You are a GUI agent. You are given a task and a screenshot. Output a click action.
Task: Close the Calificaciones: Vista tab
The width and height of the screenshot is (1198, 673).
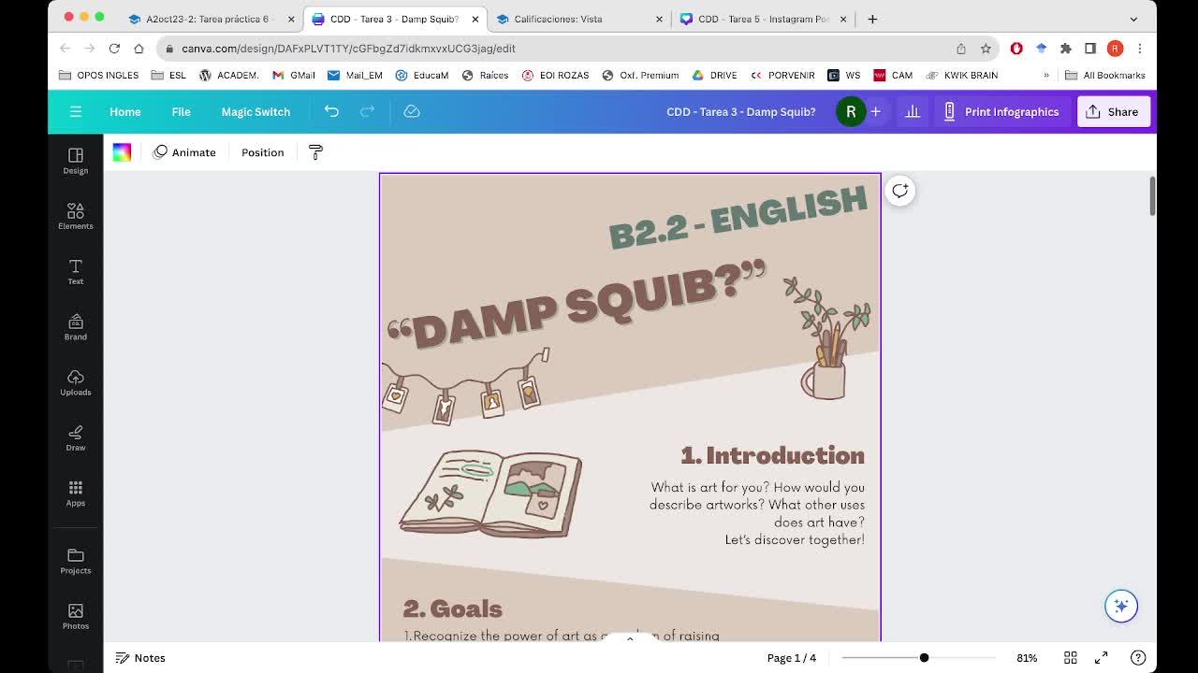point(659,19)
